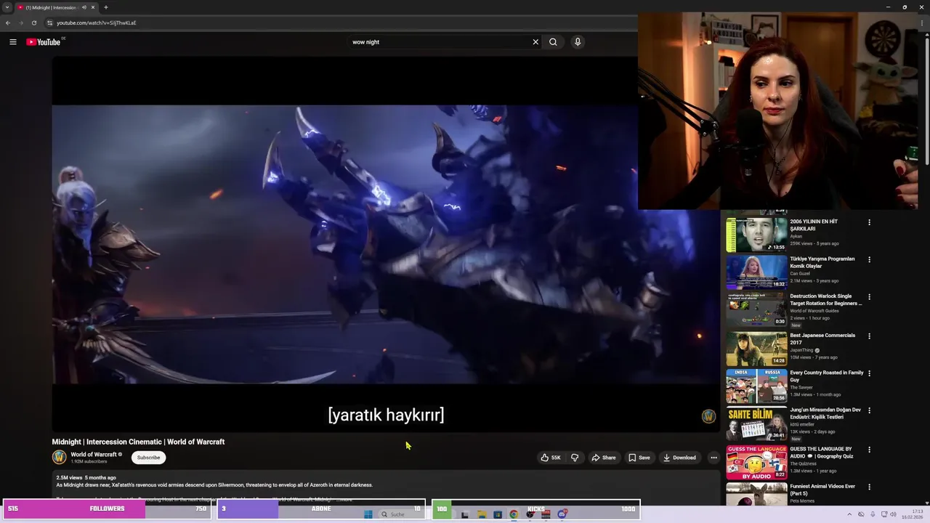Open the World of Warcraft channel avatar
930x523 pixels.
point(59,457)
